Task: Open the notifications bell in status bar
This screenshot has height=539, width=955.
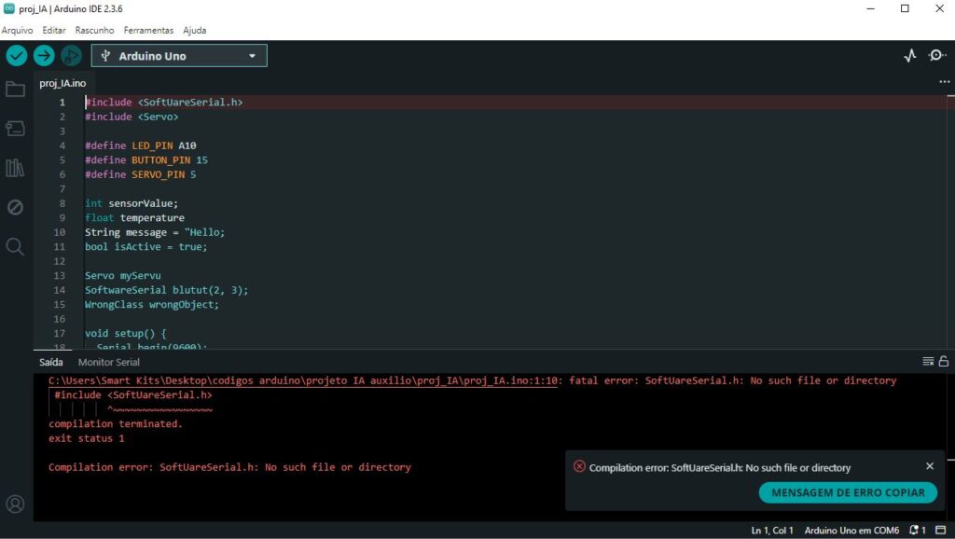Action: point(916,530)
